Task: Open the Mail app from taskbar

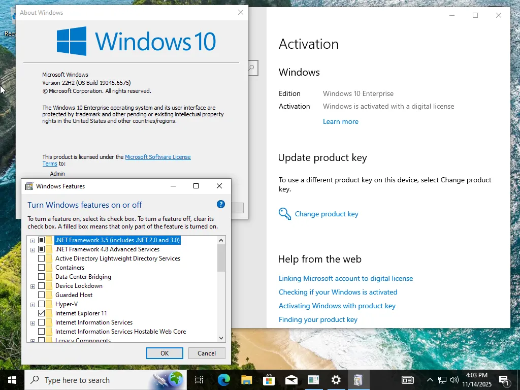Action: pos(291,380)
